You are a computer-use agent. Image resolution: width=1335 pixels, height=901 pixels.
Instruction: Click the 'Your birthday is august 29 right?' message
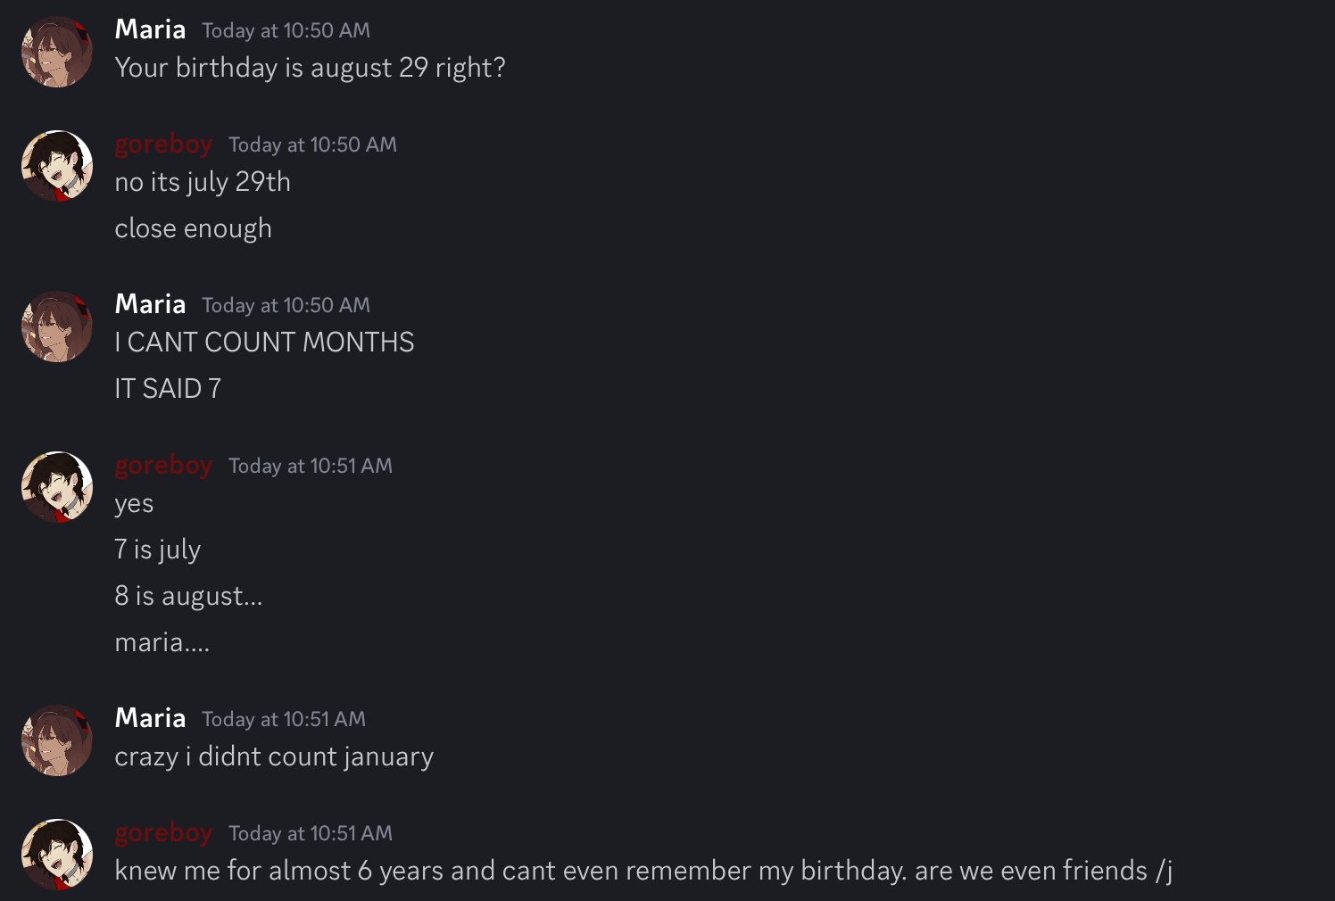(x=310, y=68)
